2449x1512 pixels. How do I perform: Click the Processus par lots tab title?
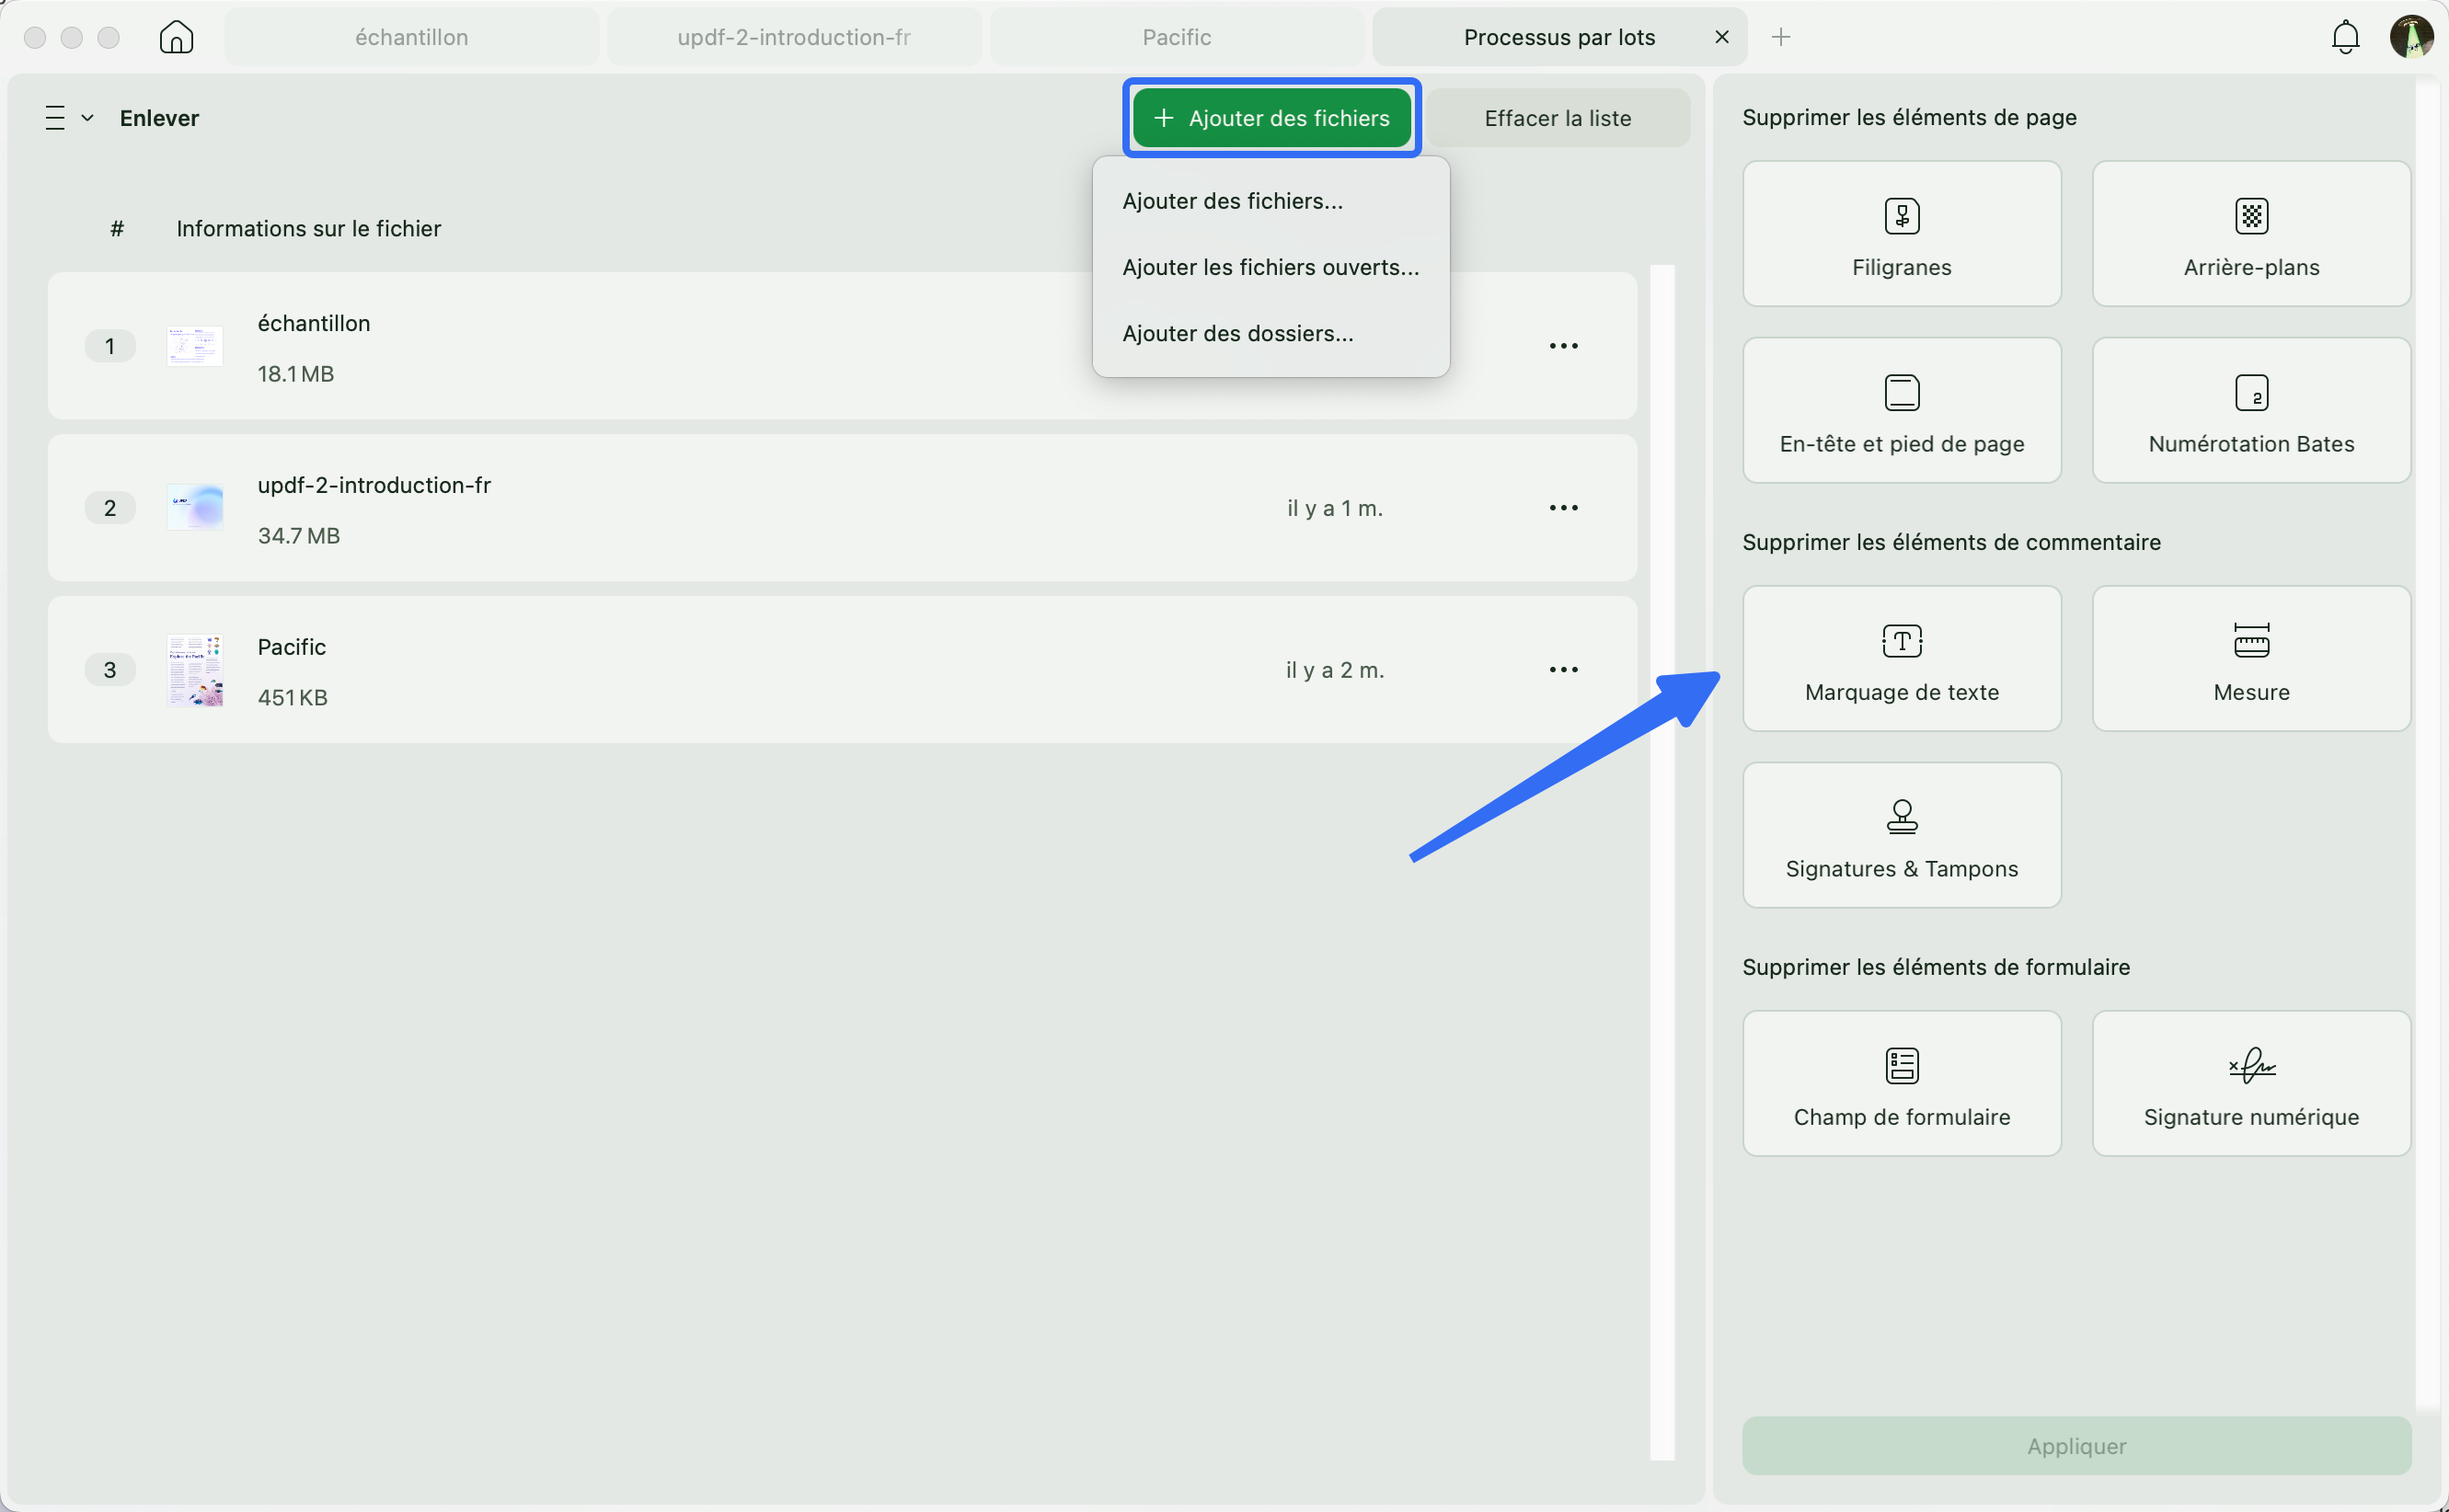pyautogui.click(x=1558, y=37)
